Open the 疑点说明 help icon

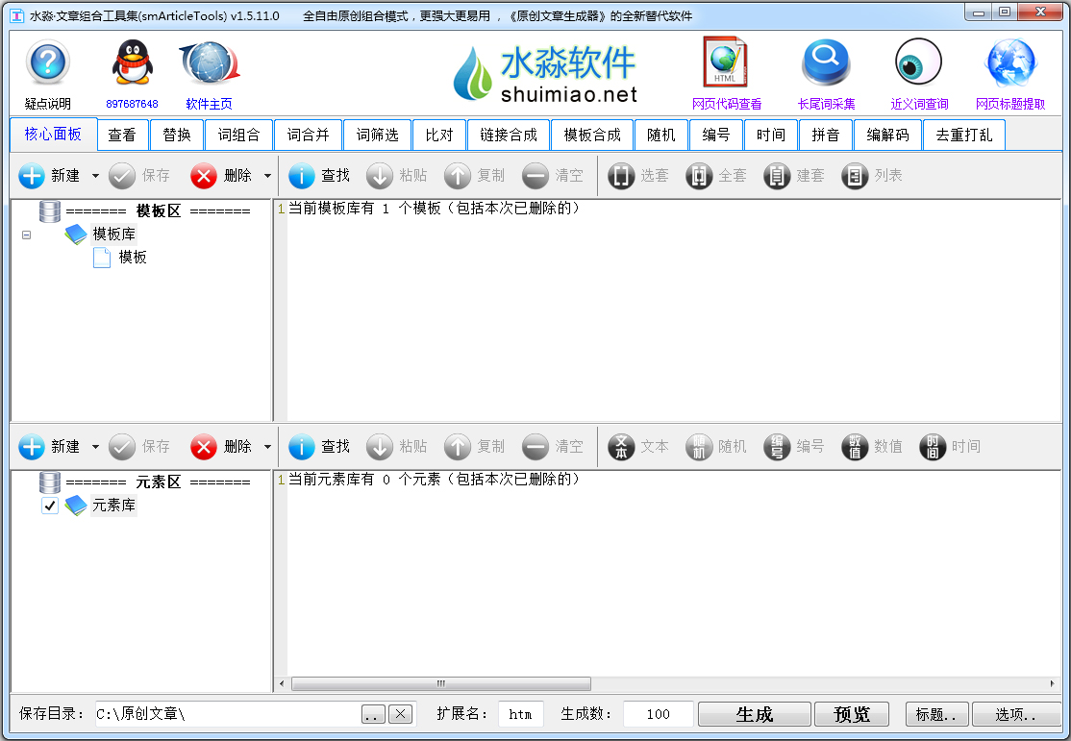coord(47,62)
